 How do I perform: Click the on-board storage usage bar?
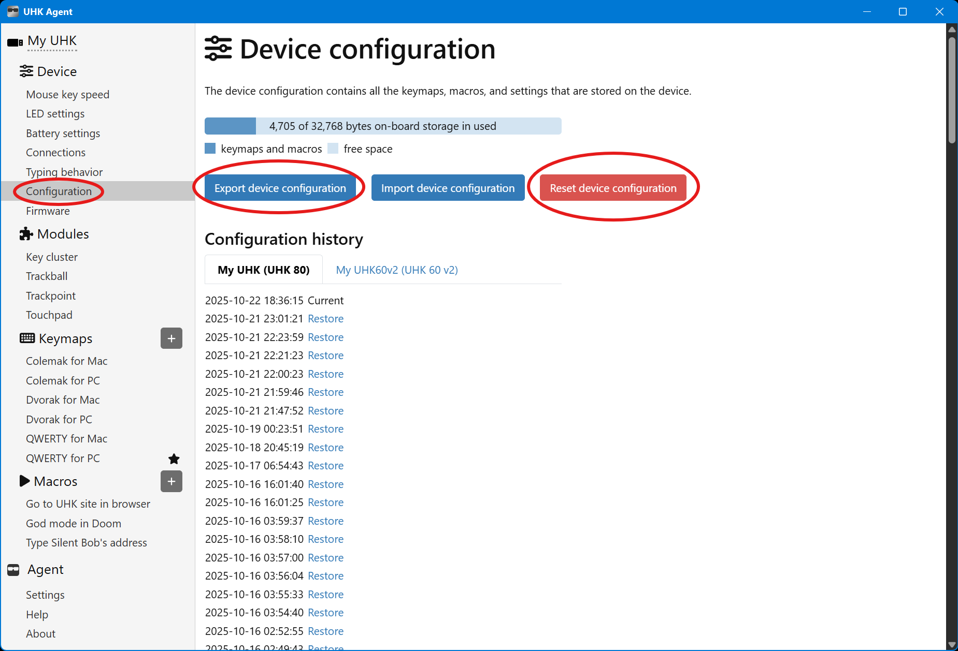[x=382, y=126]
